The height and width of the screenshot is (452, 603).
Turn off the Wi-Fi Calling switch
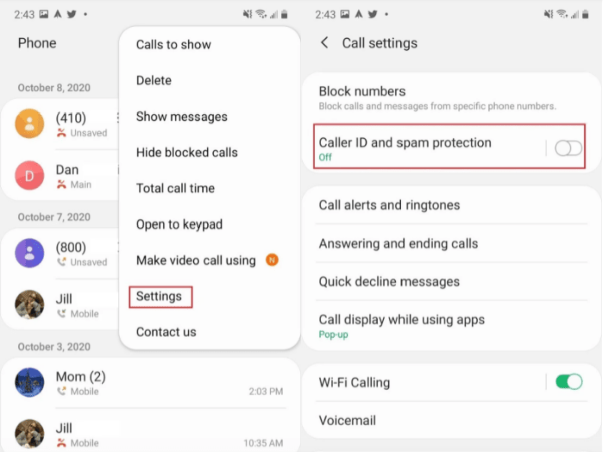click(568, 382)
